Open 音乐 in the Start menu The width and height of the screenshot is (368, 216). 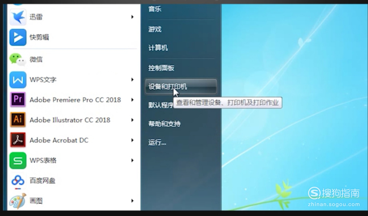coord(155,9)
